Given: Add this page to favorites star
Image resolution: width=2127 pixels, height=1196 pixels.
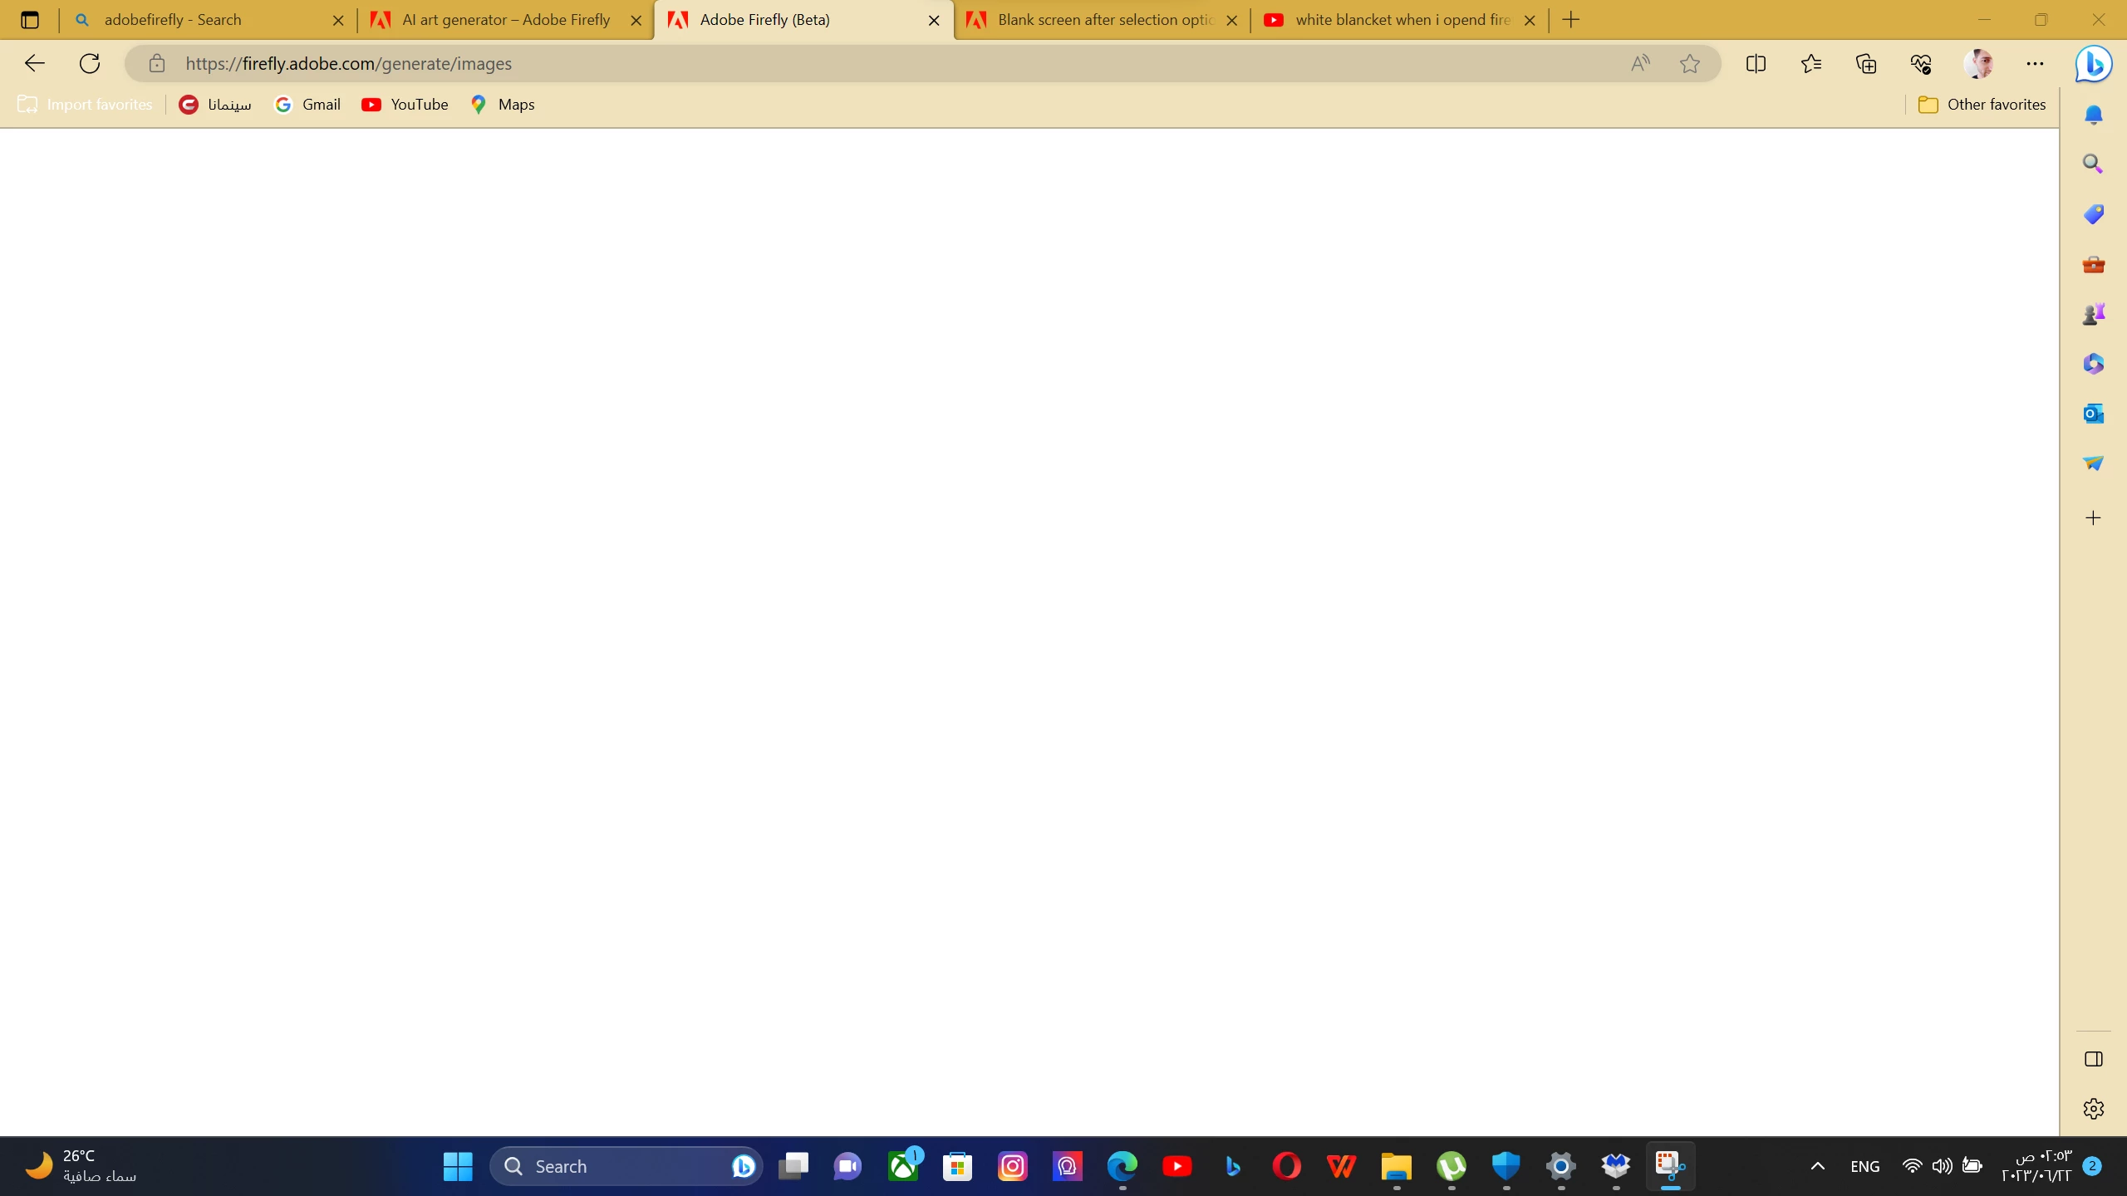Looking at the screenshot, I should click(1689, 64).
